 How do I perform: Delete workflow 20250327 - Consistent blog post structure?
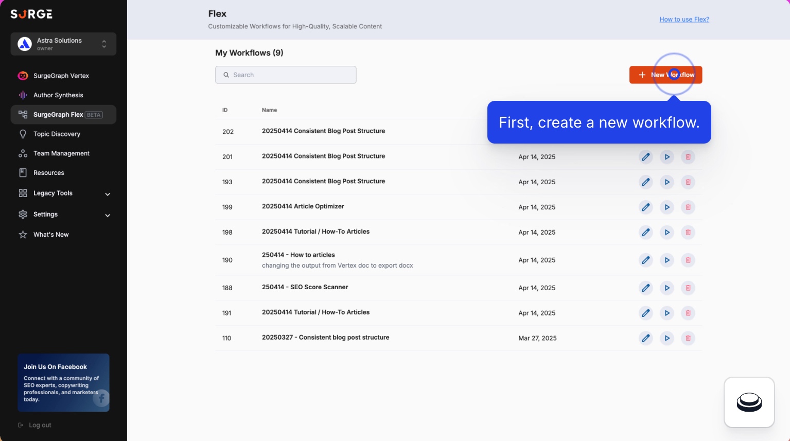(688, 338)
